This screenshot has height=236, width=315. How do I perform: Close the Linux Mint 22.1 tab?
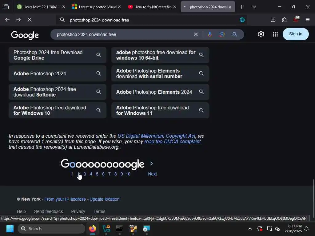coord(64,7)
